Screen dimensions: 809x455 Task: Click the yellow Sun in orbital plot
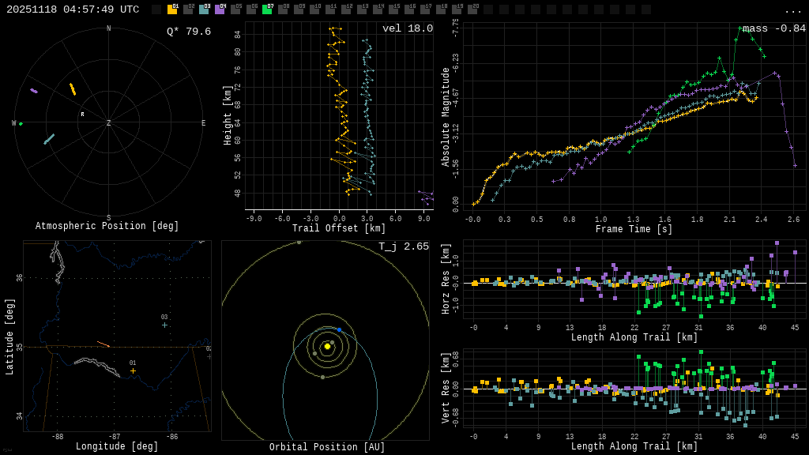click(x=327, y=346)
